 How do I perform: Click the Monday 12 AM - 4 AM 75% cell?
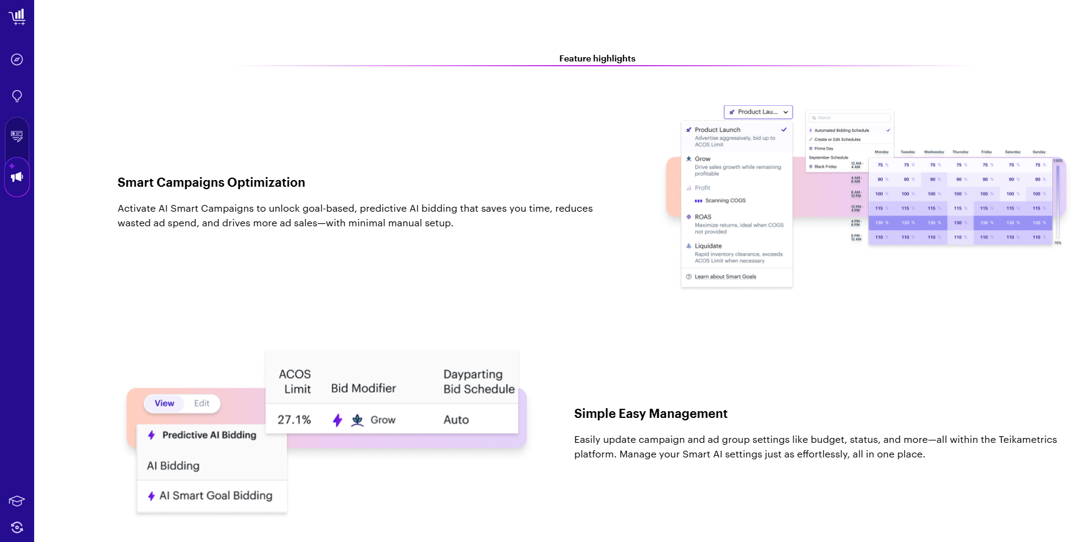tap(881, 165)
